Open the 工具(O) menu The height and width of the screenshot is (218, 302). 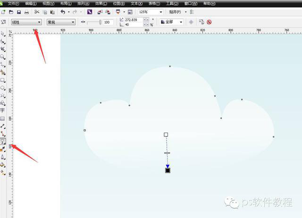172,3
